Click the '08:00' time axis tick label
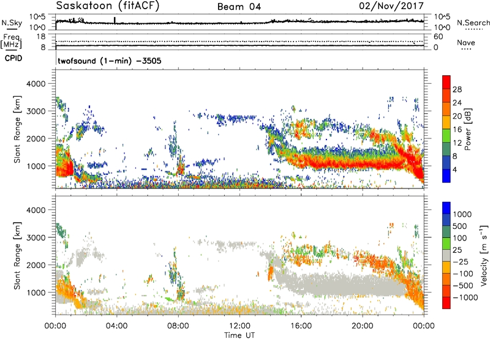490x339 pixels. (178, 326)
